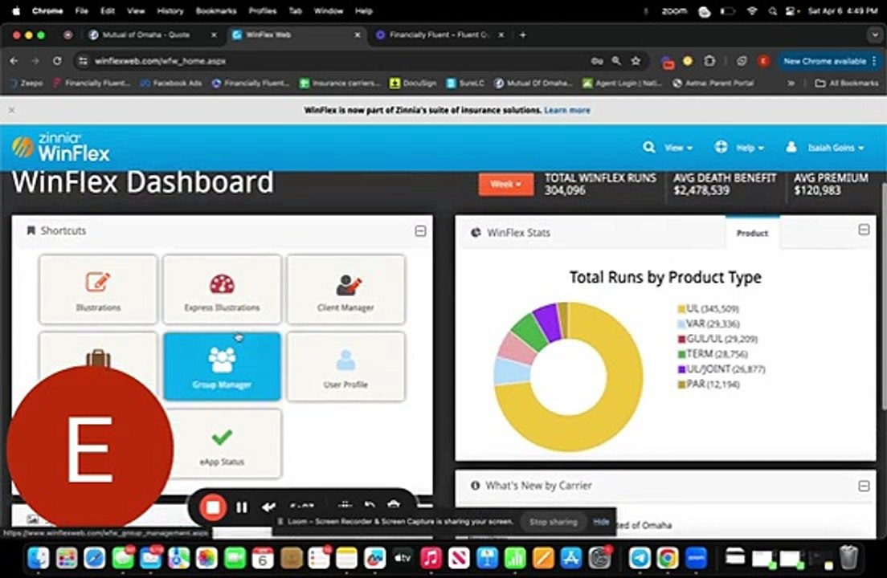Viewport: 887px width, 578px height.
Task: Click the UL yellow legend swatch
Action: coord(681,309)
